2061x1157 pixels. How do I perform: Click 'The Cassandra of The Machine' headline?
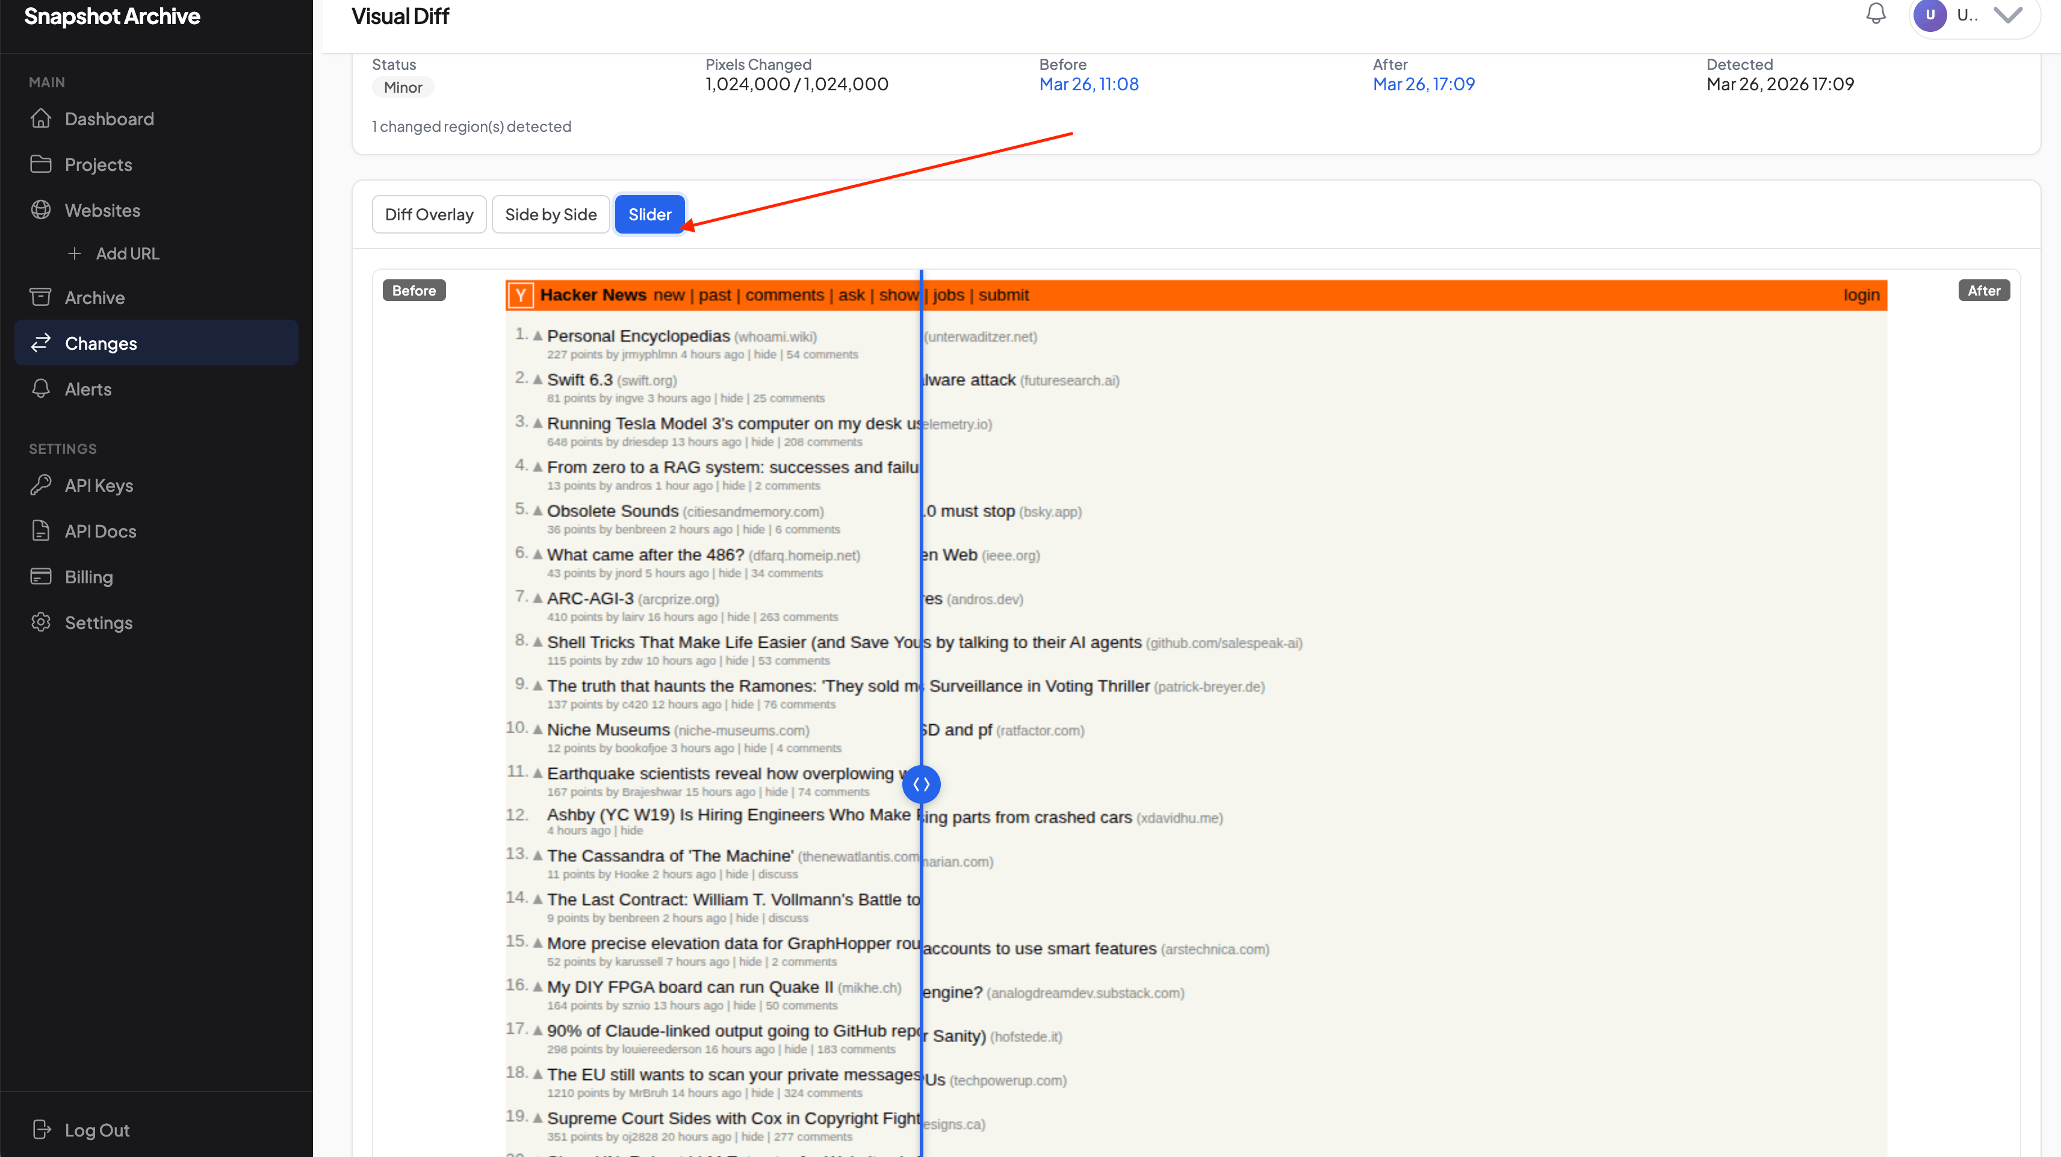tap(670, 856)
